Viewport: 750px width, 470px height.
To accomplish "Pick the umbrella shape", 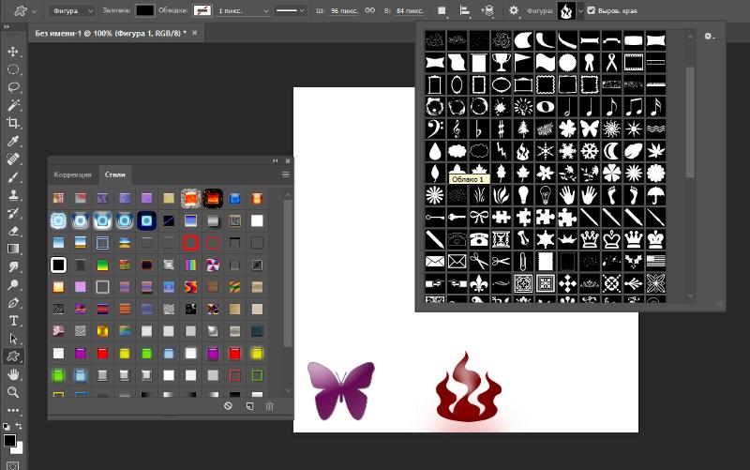I will pos(655,195).
